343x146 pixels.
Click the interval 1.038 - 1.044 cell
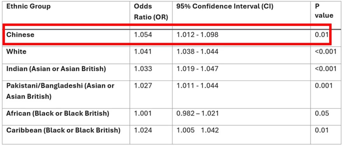click(197, 52)
